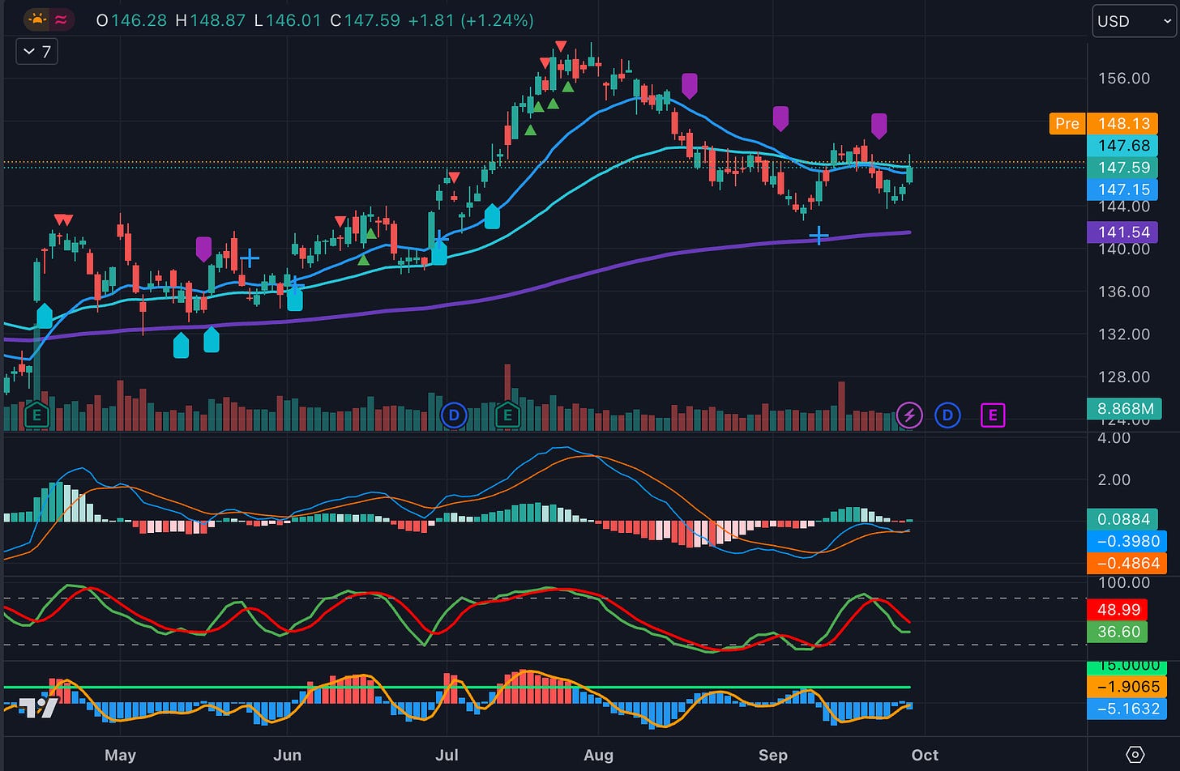Image resolution: width=1180 pixels, height=771 pixels.
Task: Click the purple 141.54 moving average label
Action: tap(1122, 232)
